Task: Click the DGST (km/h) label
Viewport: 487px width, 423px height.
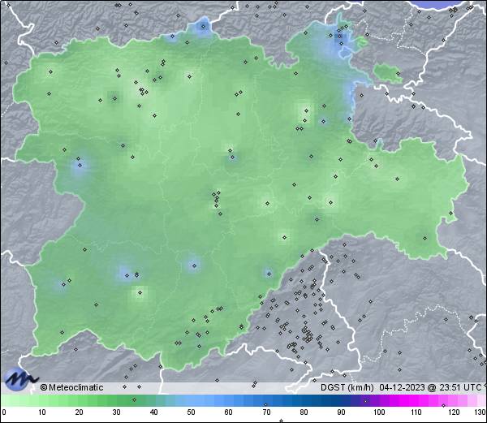Action: click(x=347, y=387)
